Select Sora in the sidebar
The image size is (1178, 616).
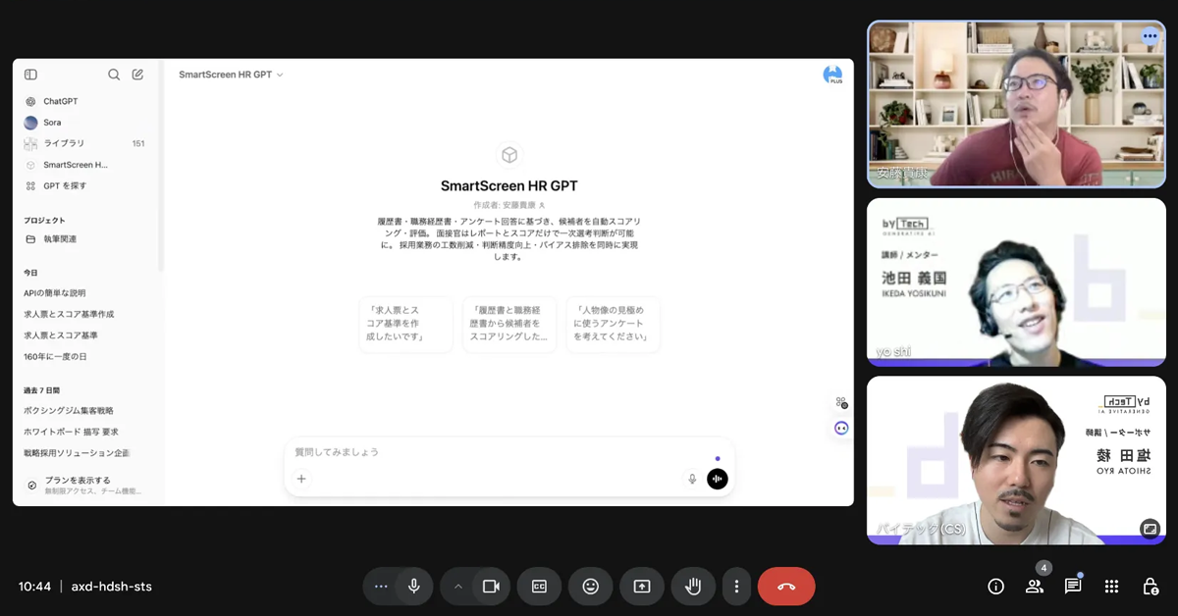point(52,123)
